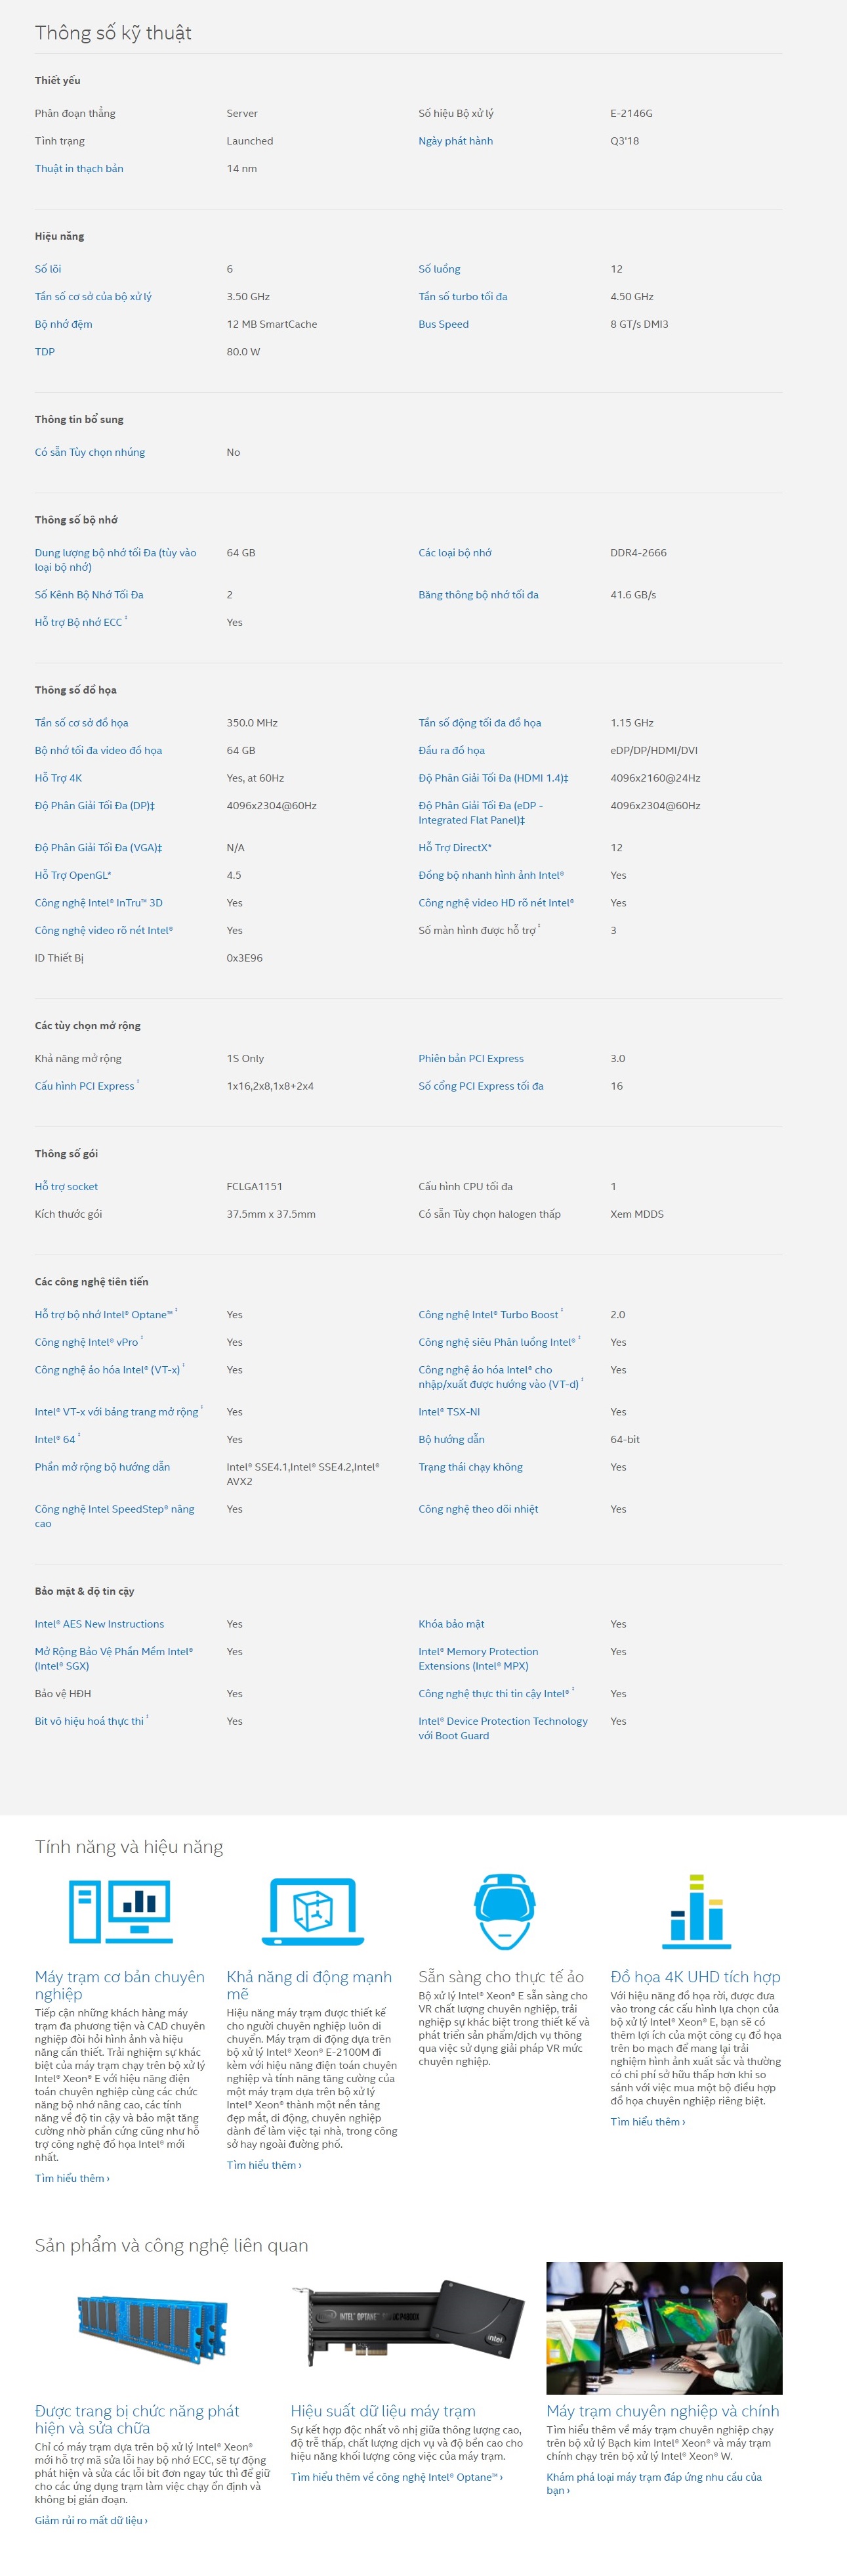Click the 'Hỗ Trợ 4K' link
Image resolution: width=847 pixels, height=2576 pixels.
pos(58,778)
